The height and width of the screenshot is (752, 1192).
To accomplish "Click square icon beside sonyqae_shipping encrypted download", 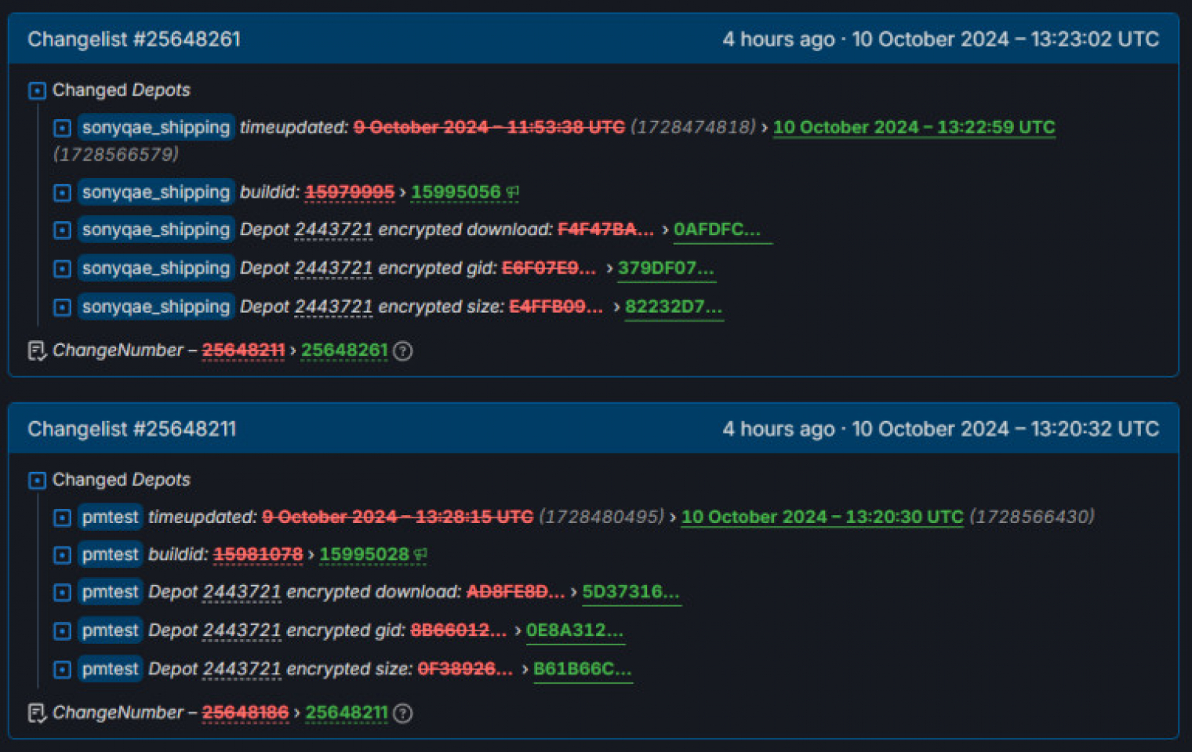I will pyautogui.click(x=63, y=231).
